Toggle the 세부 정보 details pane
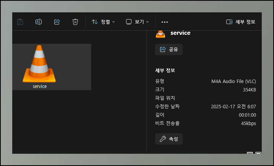The image size is (274, 166). 241,22
